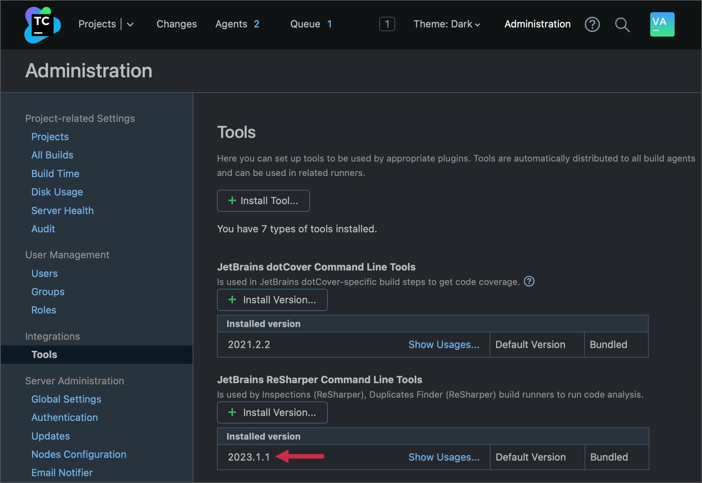Open the Email Notifier settings
The image size is (702, 483).
click(62, 472)
